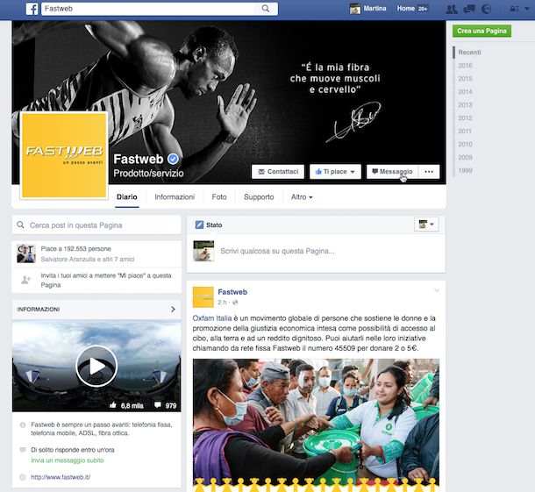Open the post options chevron

(x=437, y=290)
